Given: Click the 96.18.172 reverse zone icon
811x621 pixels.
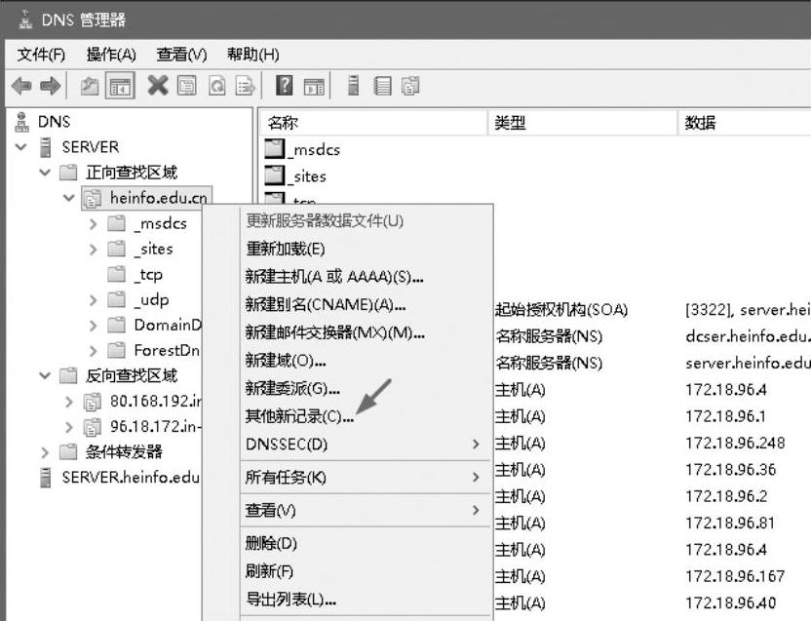Looking at the screenshot, I should [x=92, y=427].
